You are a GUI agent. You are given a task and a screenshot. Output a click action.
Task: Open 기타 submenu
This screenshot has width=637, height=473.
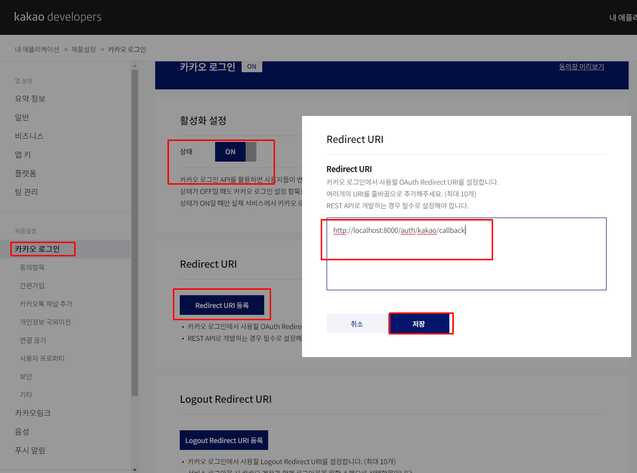26,395
